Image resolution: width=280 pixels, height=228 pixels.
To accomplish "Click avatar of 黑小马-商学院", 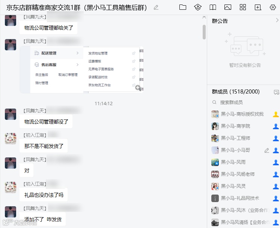I will (215, 126).
